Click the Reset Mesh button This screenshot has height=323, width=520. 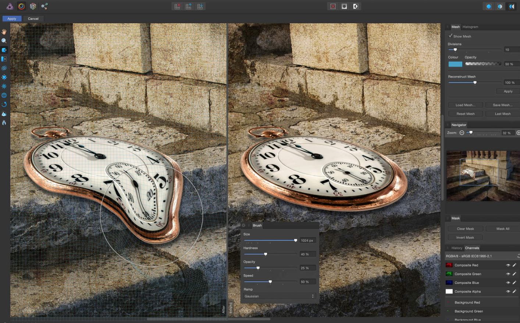(x=465, y=114)
